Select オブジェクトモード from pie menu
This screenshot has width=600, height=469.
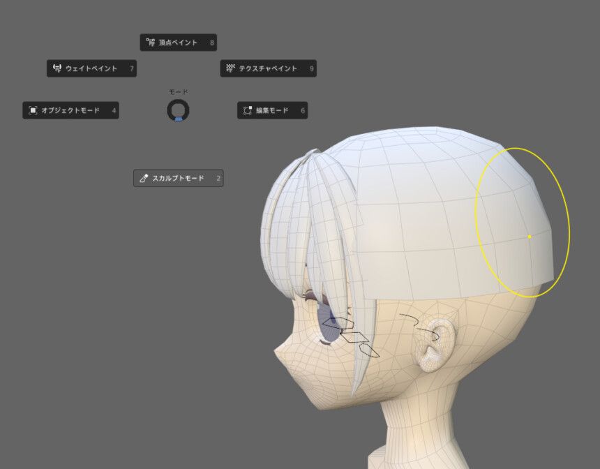70,110
